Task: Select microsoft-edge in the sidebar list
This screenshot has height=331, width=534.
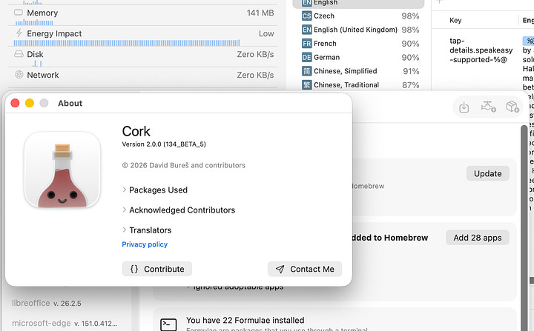Action: pyautogui.click(x=42, y=323)
